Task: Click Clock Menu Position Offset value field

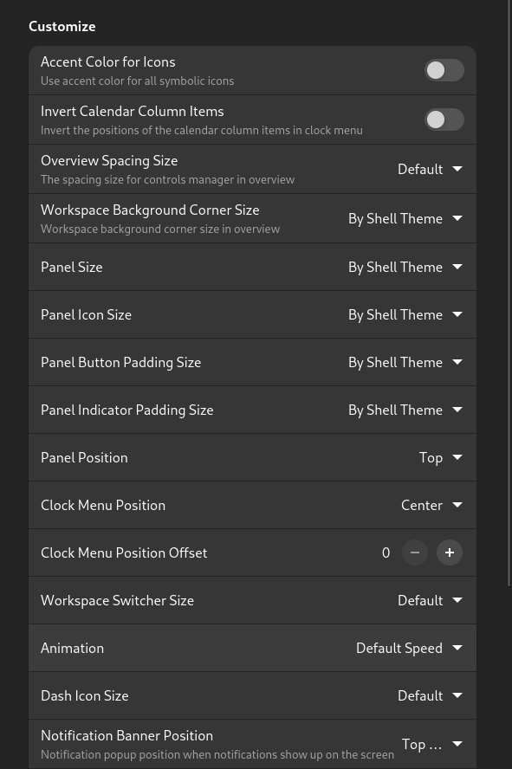Action: [386, 553]
